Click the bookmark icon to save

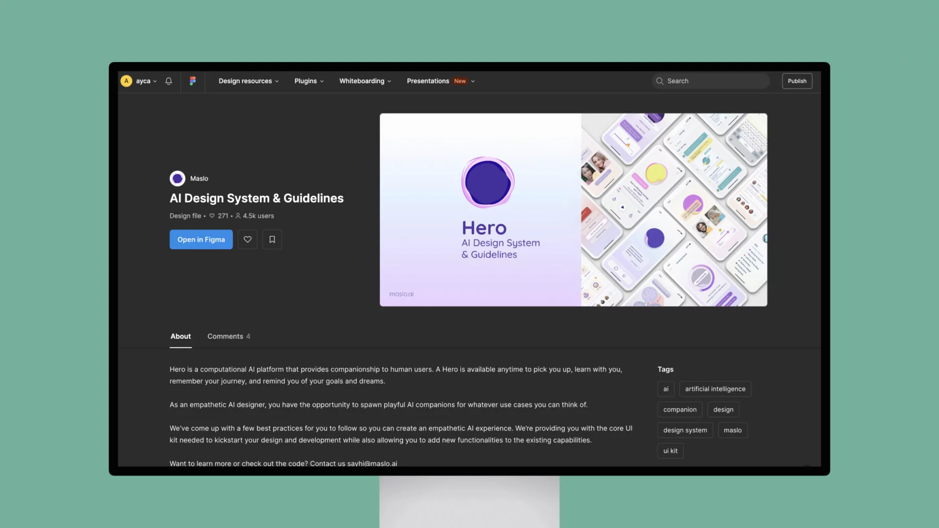coord(271,239)
